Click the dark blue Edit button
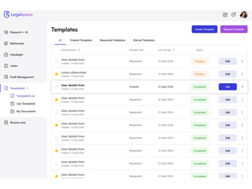 tap(228, 87)
